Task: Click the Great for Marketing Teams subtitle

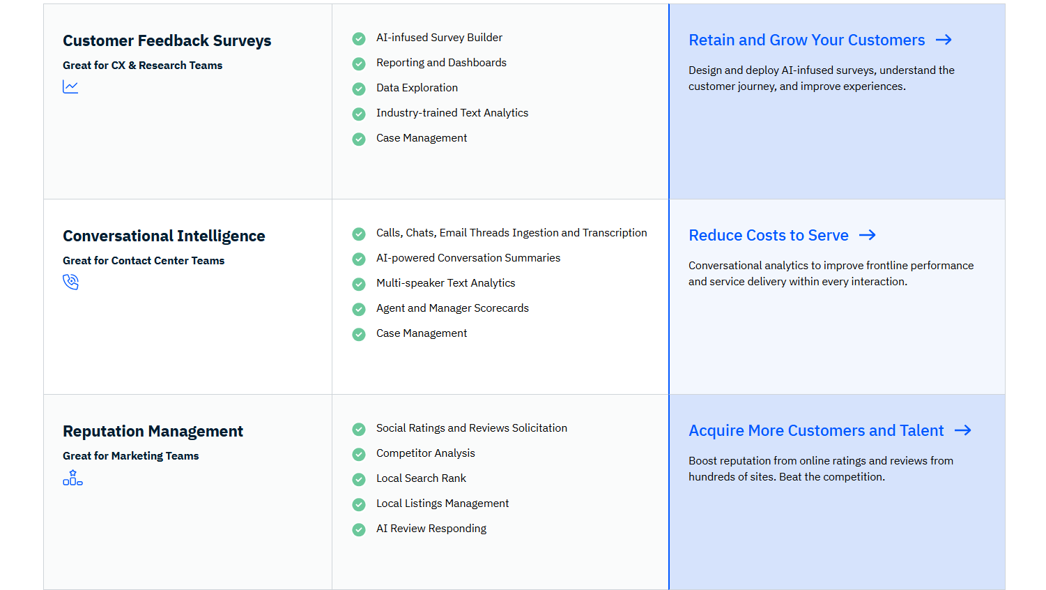Action: point(130,455)
